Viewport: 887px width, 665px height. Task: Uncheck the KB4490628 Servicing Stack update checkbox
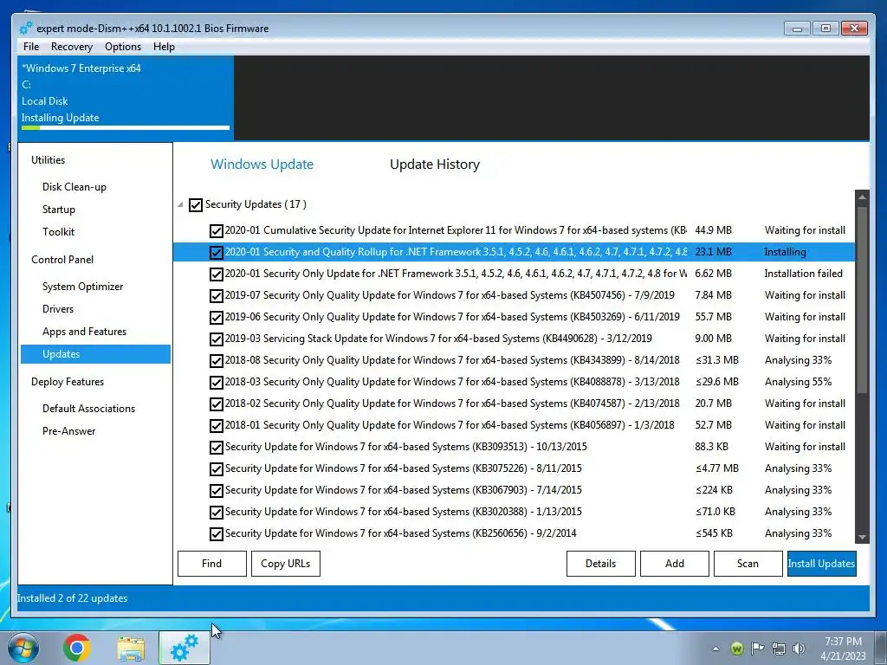coord(216,339)
